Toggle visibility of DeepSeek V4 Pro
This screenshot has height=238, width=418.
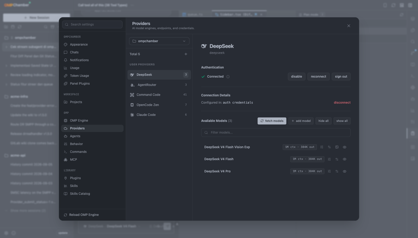point(345,171)
